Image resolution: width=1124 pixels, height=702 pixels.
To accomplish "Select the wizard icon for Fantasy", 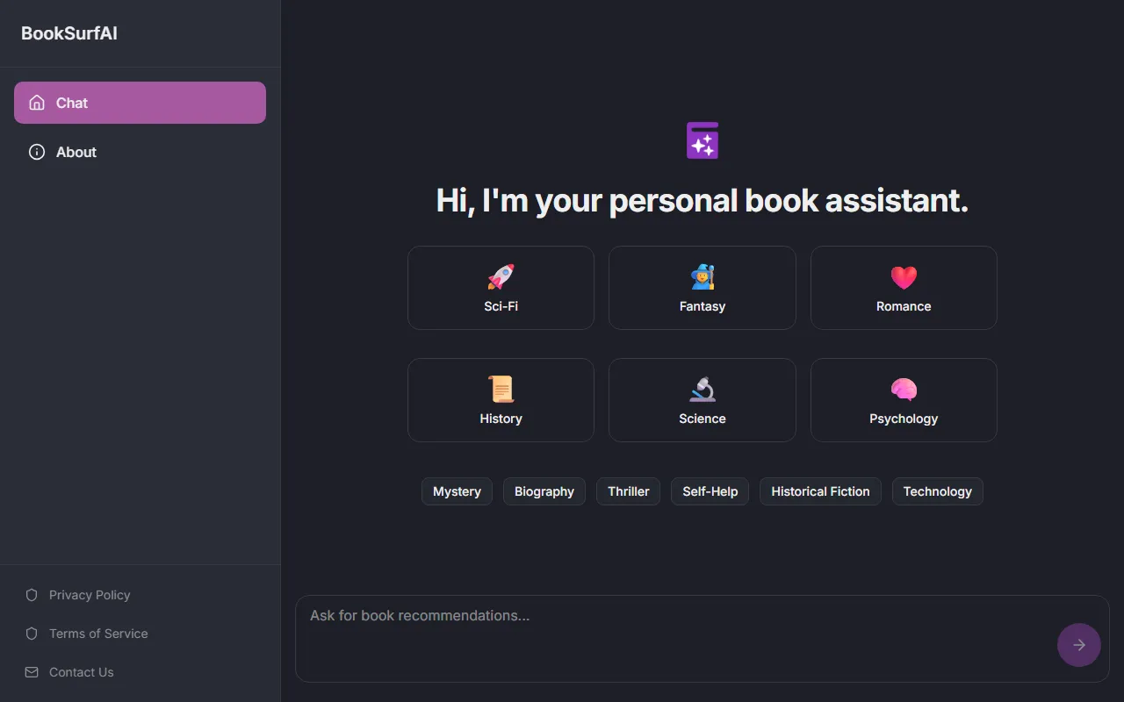I will (702, 277).
